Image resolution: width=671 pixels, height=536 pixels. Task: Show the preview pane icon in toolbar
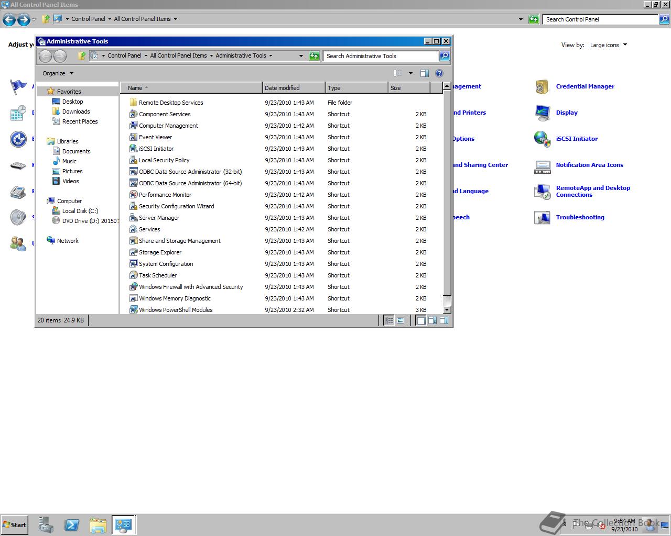pyautogui.click(x=425, y=73)
